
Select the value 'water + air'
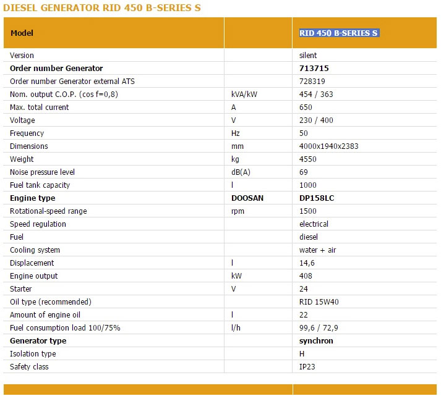pos(317,250)
